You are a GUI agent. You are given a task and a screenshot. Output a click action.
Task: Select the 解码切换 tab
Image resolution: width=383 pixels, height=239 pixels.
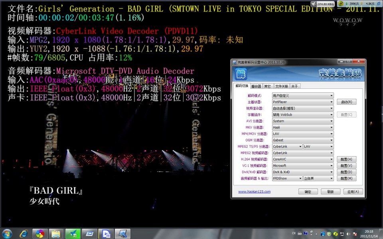(x=242, y=86)
